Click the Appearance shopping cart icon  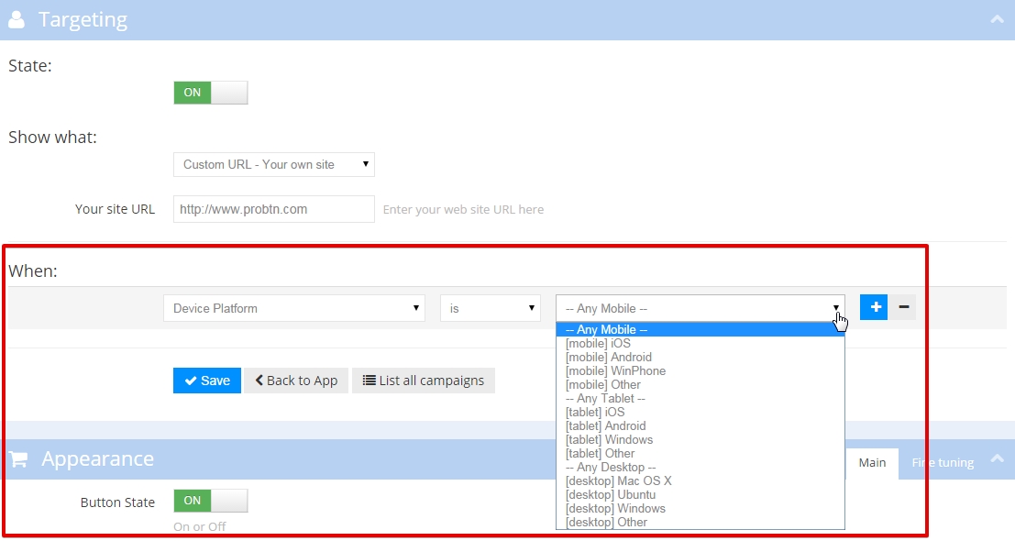[17, 458]
